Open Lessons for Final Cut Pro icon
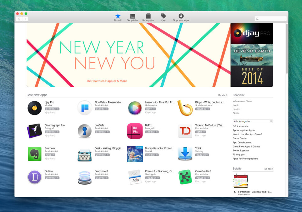 [135, 108]
